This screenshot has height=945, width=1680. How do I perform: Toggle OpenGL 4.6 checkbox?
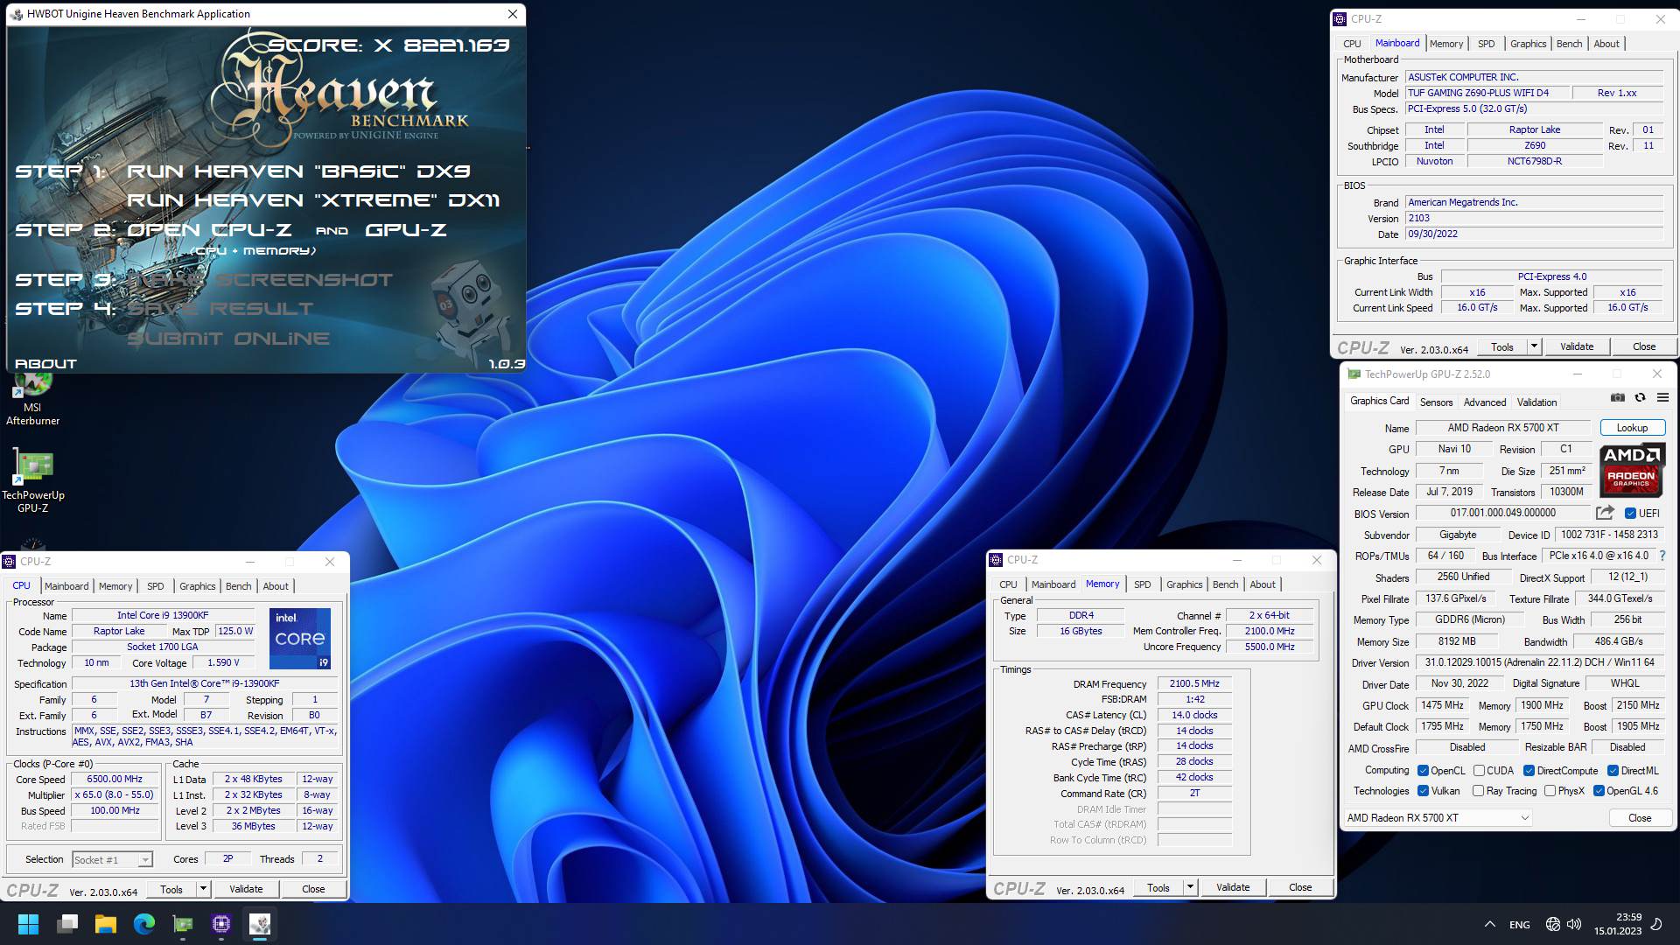(x=1599, y=791)
